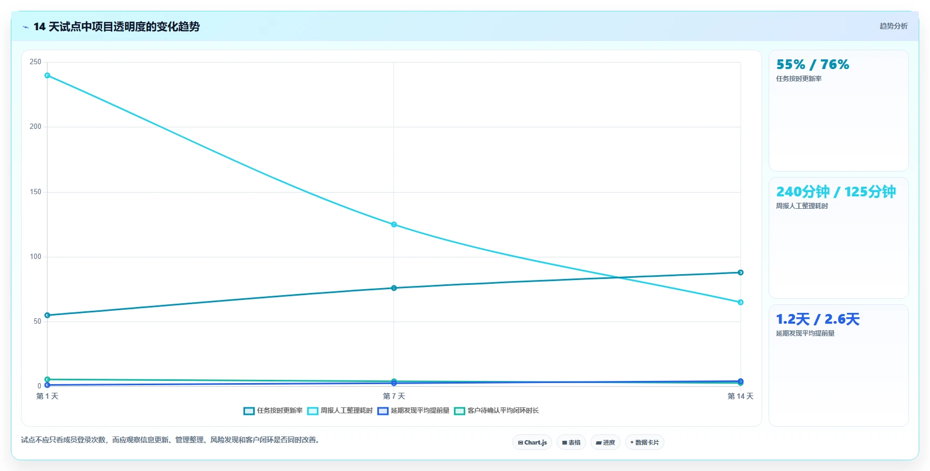
Task: Click the 延期发现平均提前量 label under 1.2天 / 2.6天
Action: [805, 333]
